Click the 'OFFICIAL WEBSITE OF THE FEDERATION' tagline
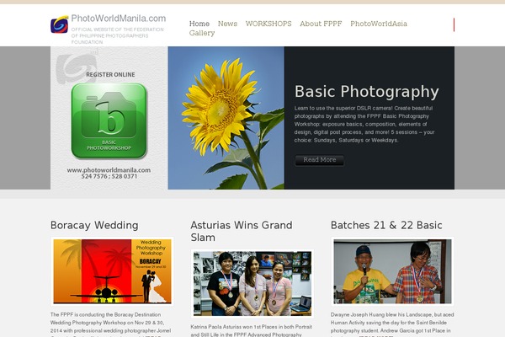This screenshot has height=337, width=505. (x=118, y=35)
